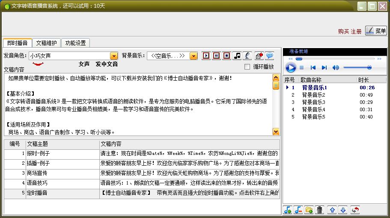
Task: Click the 购买 link
Action: [343, 31]
